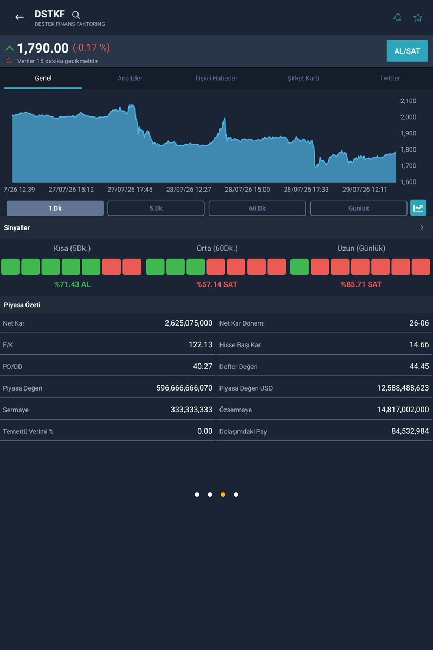Click the Dolaşımdaki Pay label
The height and width of the screenshot is (650, 433).
(x=243, y=431)
